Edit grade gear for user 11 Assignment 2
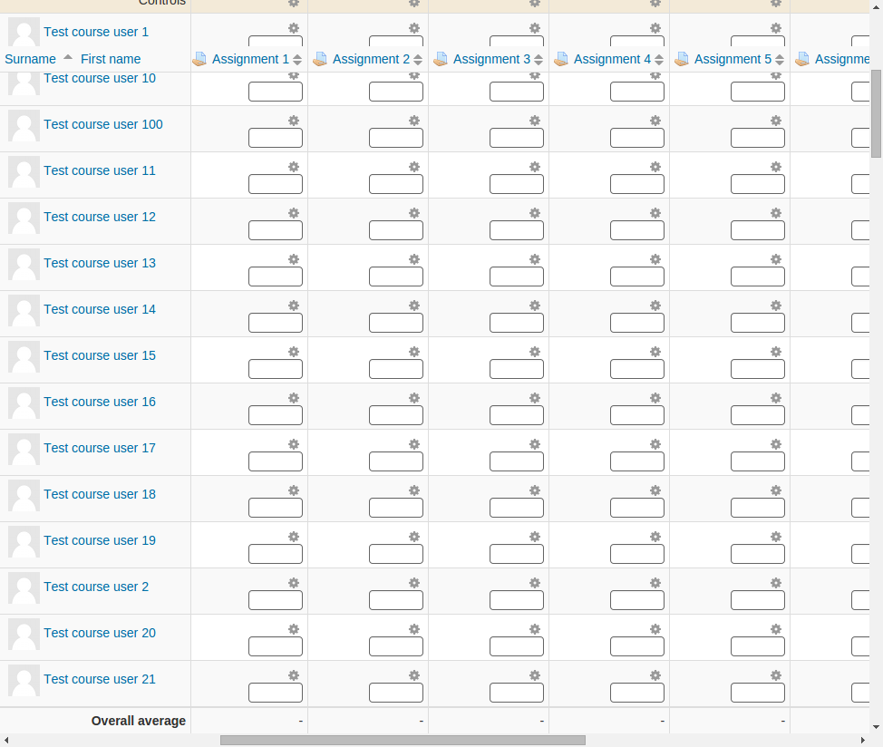Screen dimensions: 883x747 click(x=414, y=167)
